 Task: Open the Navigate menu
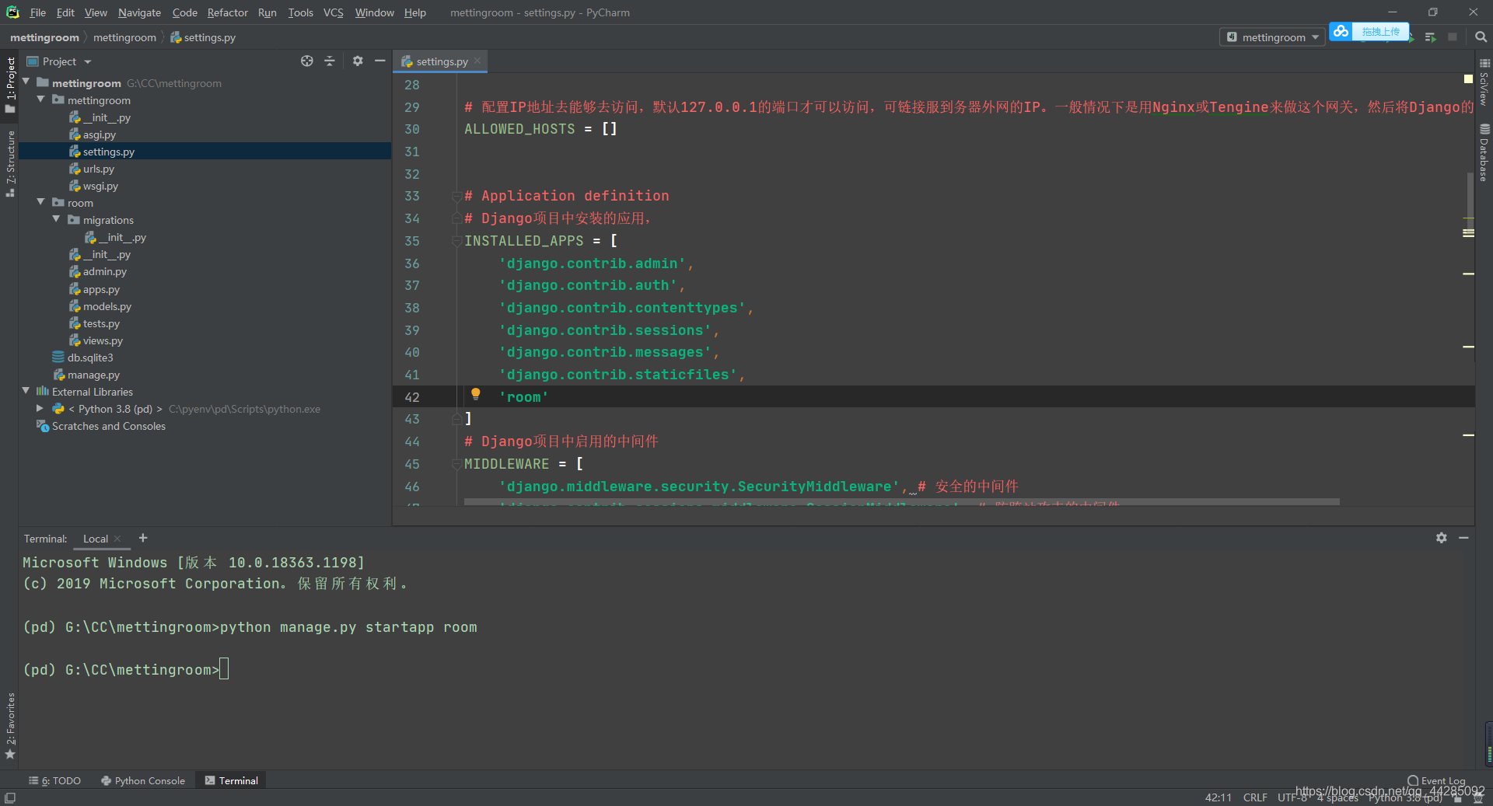point(139,12)
